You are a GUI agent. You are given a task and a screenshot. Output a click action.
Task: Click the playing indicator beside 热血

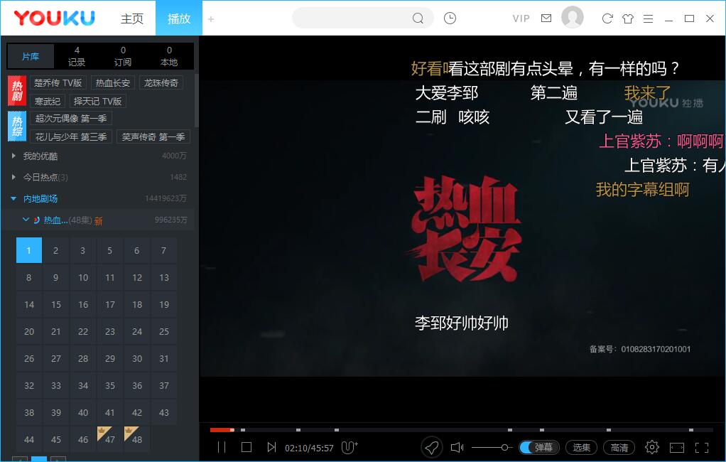click(x=36, y=220)
